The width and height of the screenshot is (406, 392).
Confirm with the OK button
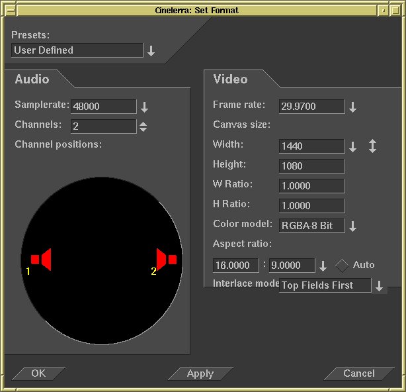38,373
